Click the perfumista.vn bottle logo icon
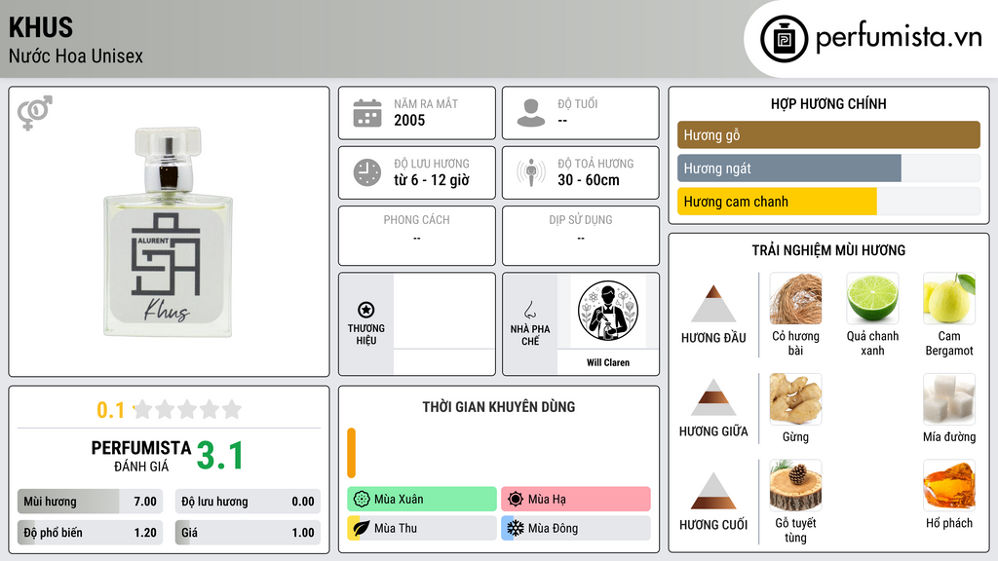 coord(784,39)
